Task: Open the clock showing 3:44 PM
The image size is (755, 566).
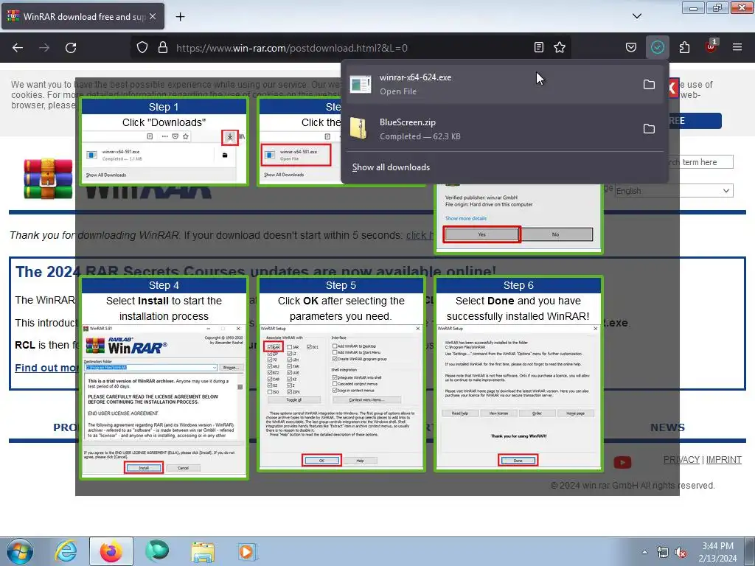Action: click(x=717, y=552)
